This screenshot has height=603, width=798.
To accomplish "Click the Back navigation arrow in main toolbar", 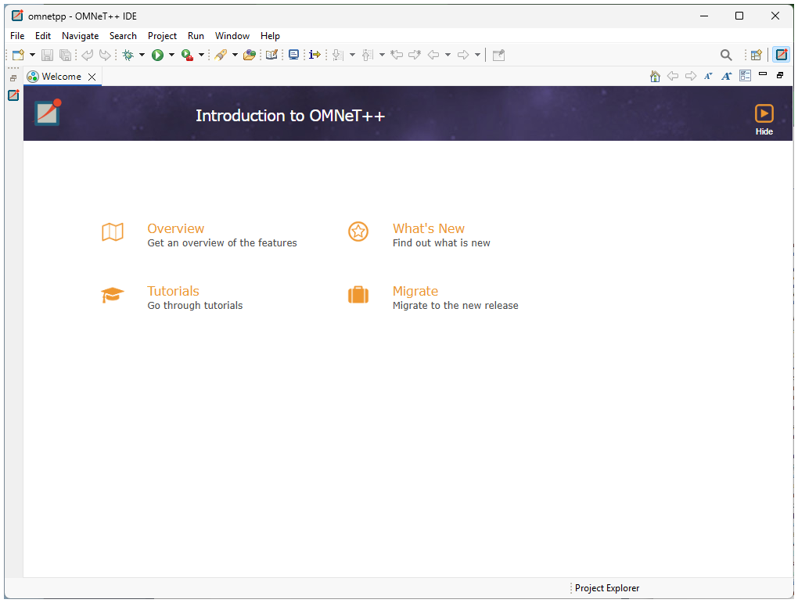I will click(433, 55).
